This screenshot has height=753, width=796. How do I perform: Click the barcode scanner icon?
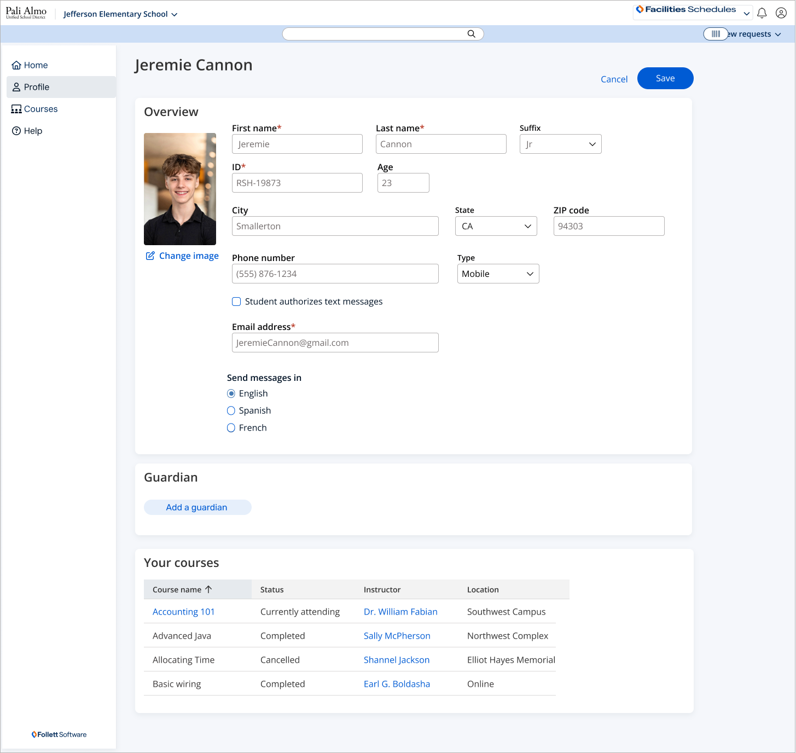[716, 34]
